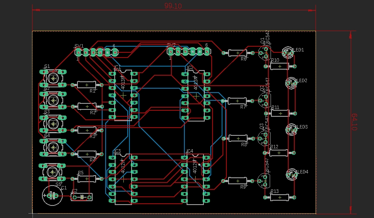The height and width of the screenshot is (218, 374).
Task: Select resistor R8 body
Action: pos(238,138)
